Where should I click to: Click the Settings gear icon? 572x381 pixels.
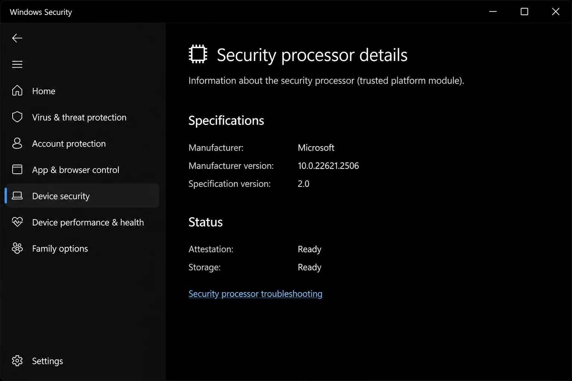coord(17,361)
